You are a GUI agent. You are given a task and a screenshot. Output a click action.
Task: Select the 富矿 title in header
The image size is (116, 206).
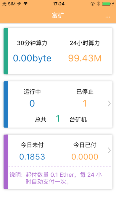tap(58, 15)
